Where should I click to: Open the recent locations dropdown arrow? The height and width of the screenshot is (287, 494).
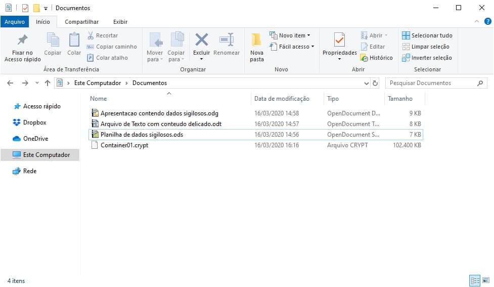click(x=37, y=83)
